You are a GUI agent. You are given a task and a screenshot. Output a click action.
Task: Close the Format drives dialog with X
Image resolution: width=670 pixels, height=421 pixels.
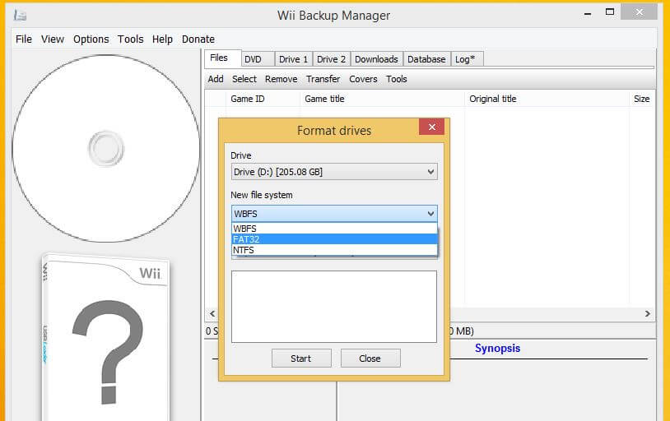click(x=431, y=127)
